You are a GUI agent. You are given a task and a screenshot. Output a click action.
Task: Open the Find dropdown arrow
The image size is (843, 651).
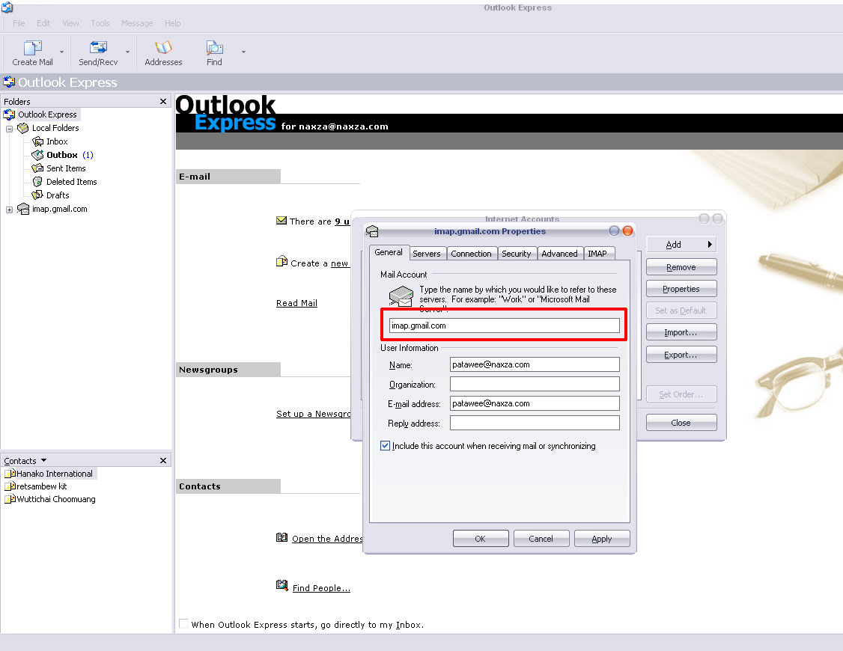point(243,52)
